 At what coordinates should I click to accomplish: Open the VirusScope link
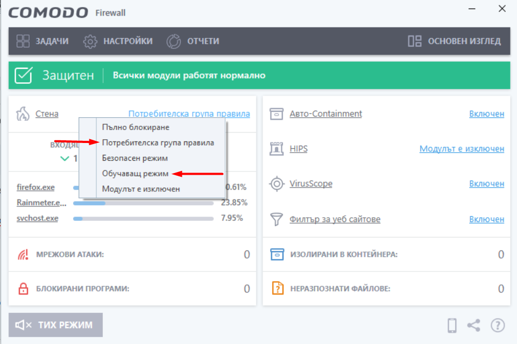311,183
